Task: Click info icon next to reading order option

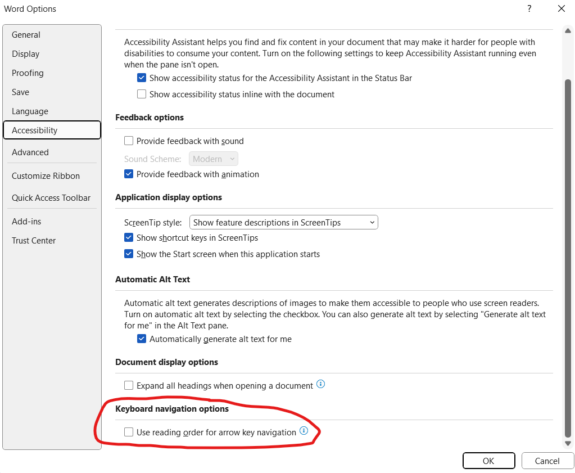Action: [x=304, y=431]
